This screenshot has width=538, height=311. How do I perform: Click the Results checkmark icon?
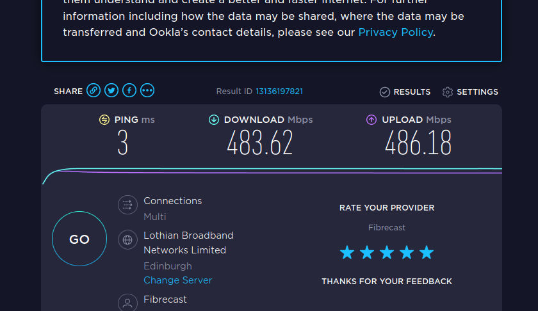(x=385, y=92)
